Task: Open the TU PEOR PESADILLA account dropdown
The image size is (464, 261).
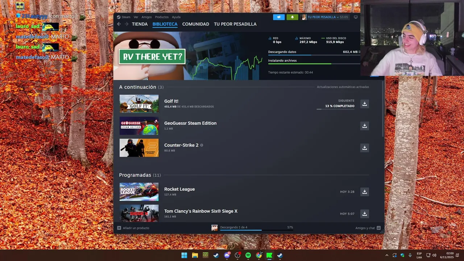Action: (x=323, y=17)
